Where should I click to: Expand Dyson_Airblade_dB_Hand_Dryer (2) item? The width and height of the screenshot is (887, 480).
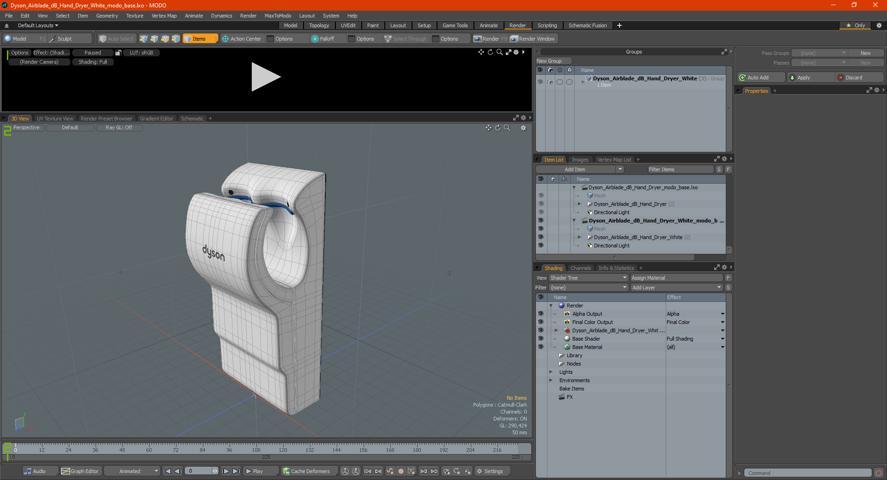pos(579,204)
